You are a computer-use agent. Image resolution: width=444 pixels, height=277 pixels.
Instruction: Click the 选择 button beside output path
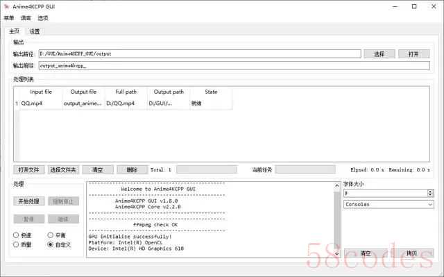click(379, 54)
